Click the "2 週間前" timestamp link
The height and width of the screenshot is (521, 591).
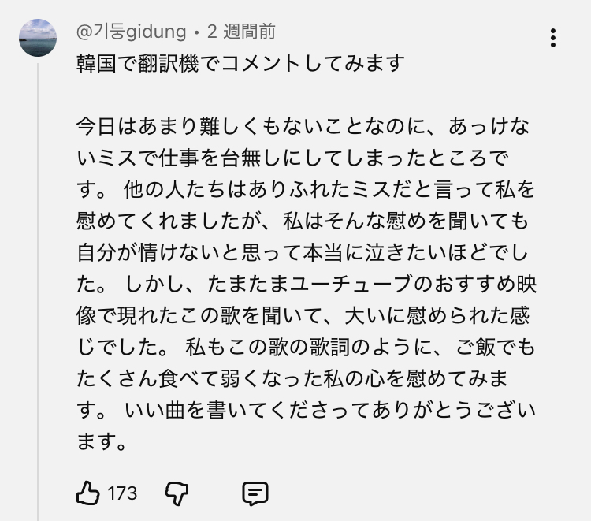click(x=240, y=32)
